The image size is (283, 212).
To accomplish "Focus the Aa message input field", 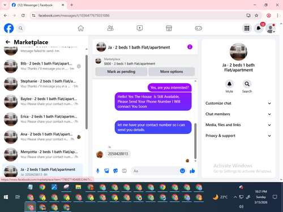I will (155, 171).
